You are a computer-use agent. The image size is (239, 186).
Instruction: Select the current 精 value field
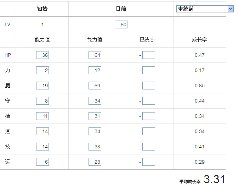(x=95, y=116)
